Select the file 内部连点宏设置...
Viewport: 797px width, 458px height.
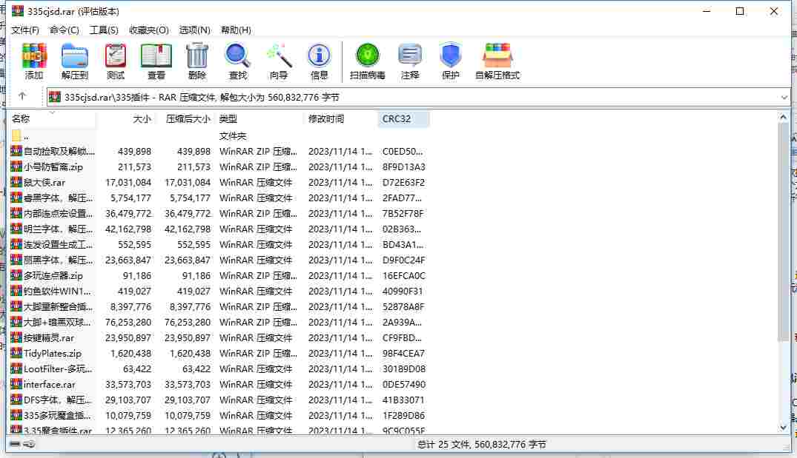point(58,213)
